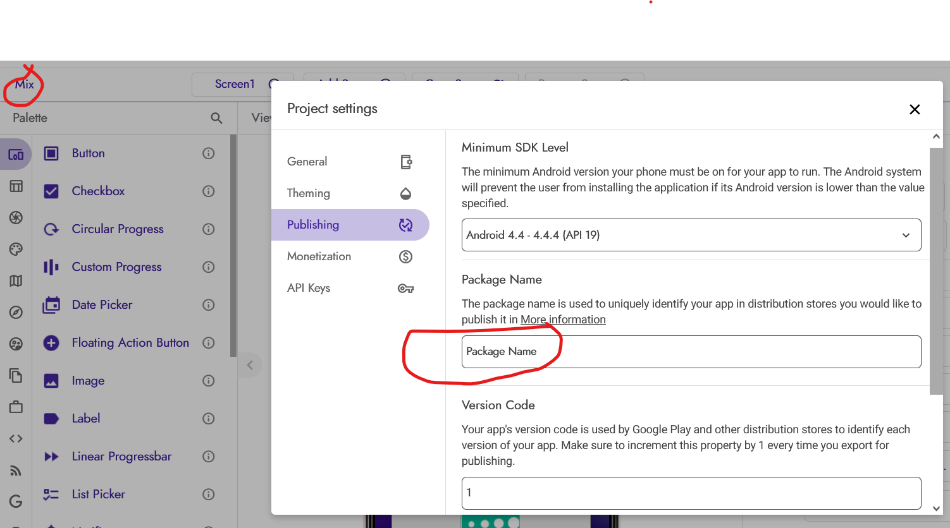This screenshot has height=528, width=950.
Task: Show info for Linear Progressbar component
Action: 209,457
